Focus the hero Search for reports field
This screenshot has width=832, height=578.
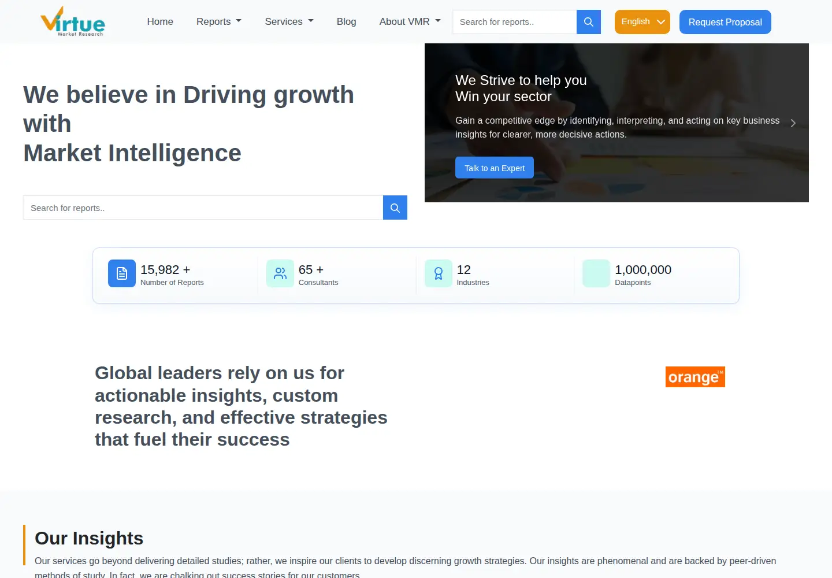coord(203,208)
